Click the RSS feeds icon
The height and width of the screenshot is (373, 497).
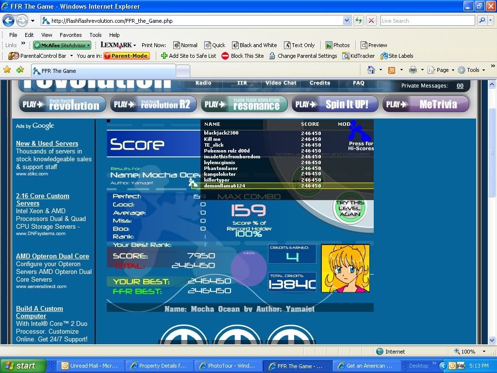[x=391, y=70]
